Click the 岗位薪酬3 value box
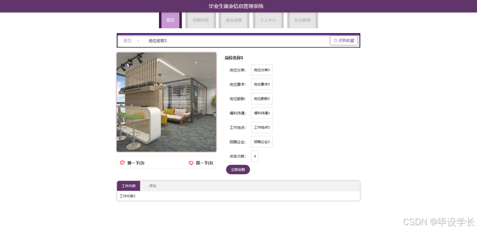Image resolution: width=477 pixels, height=230 pixels. tap(262, 98)
